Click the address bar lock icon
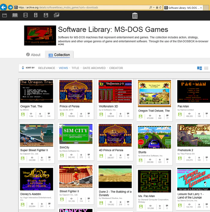This screenshot has height=212, width=210. (157, 7)
